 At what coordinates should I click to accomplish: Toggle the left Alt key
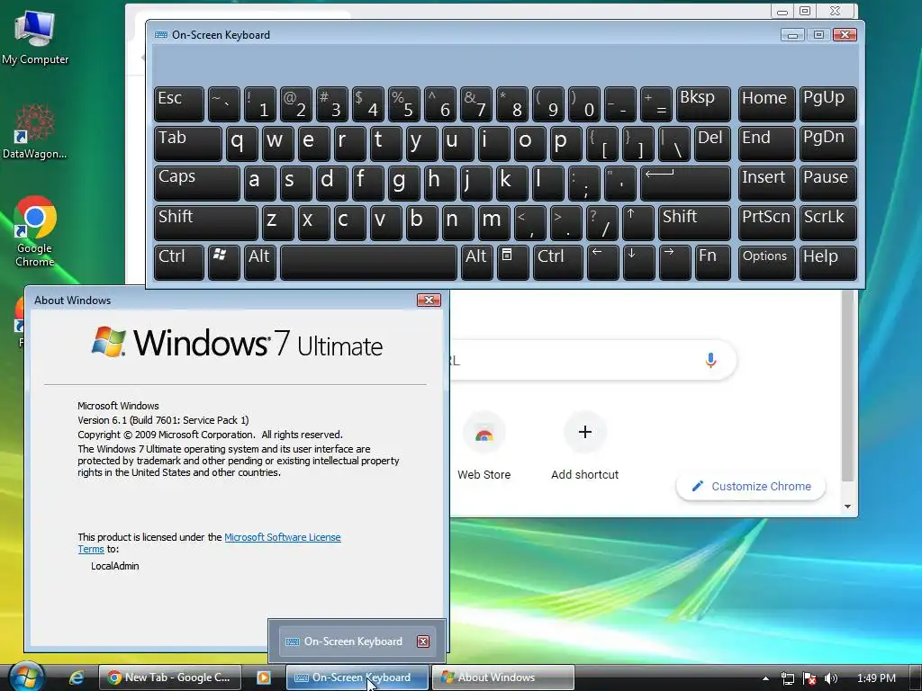click(260, 262)
